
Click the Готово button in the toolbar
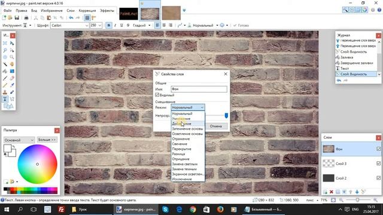241,25
